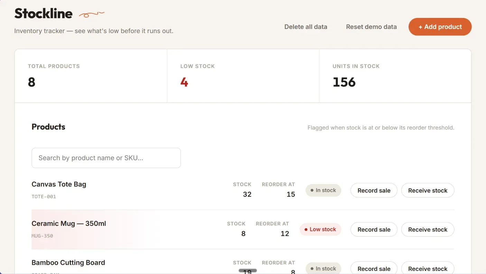Screen dimensions: 486x274
Task: Click the Add product button
Action: [x=440, y=27]
